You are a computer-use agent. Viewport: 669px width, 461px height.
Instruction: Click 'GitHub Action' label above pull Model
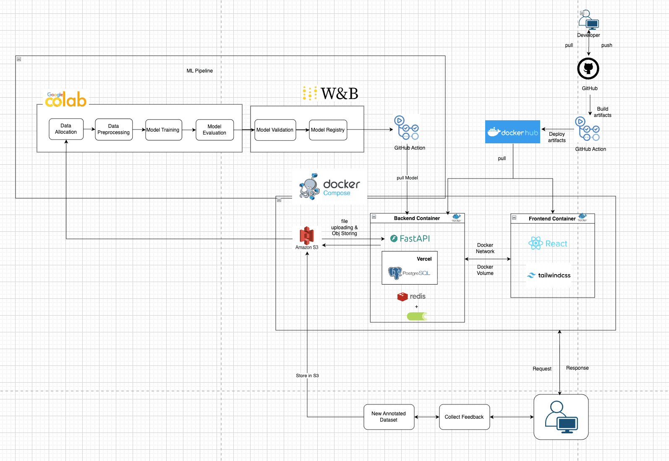tap(410, 148)
